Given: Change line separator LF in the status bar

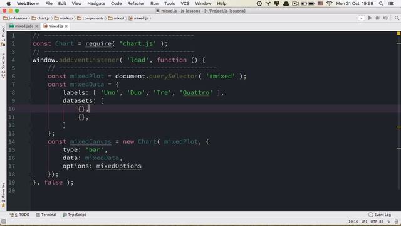Looking at the screenshot, I should (364, 222).
